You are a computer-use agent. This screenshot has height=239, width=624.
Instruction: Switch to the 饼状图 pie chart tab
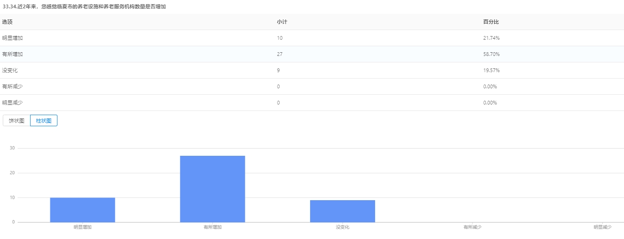click(x=17, y=121)
